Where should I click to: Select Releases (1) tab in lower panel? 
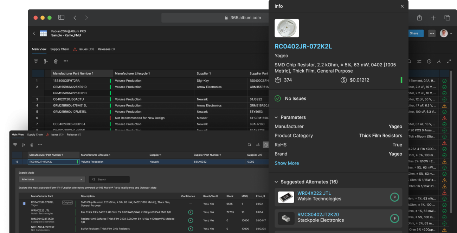[74, 135]
